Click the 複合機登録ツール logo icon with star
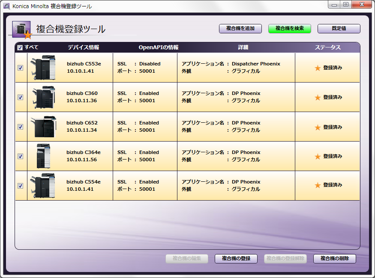 [22, 30]
